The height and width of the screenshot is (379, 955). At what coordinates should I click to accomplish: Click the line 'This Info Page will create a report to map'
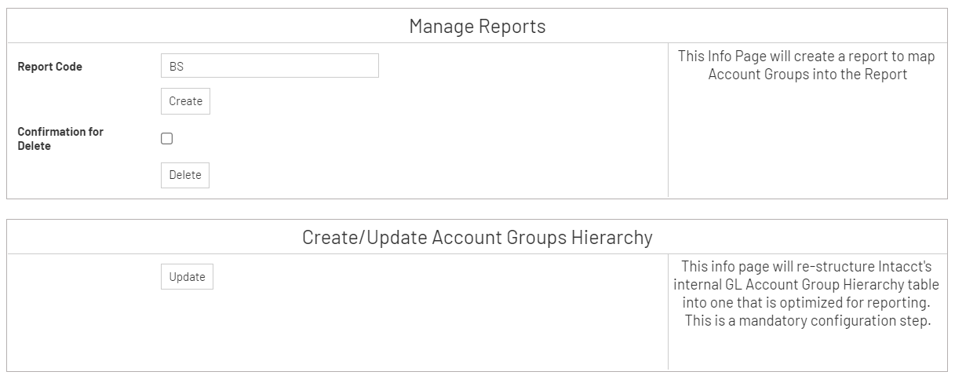click(807, 56)
